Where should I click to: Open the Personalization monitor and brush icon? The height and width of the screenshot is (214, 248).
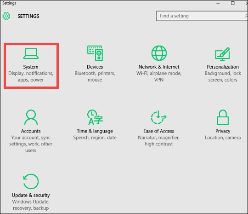tap(223, 54)
